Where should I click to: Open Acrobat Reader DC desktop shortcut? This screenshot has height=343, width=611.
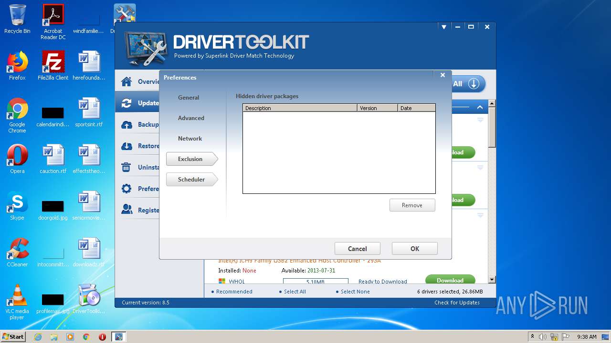coord(53,22)
